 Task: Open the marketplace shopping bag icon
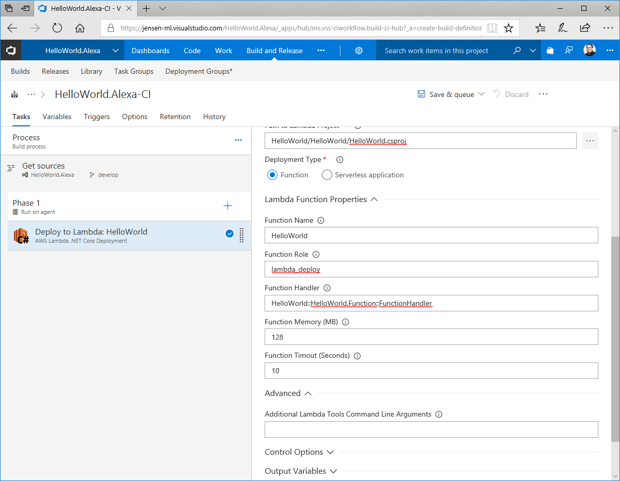coord(550,51)
